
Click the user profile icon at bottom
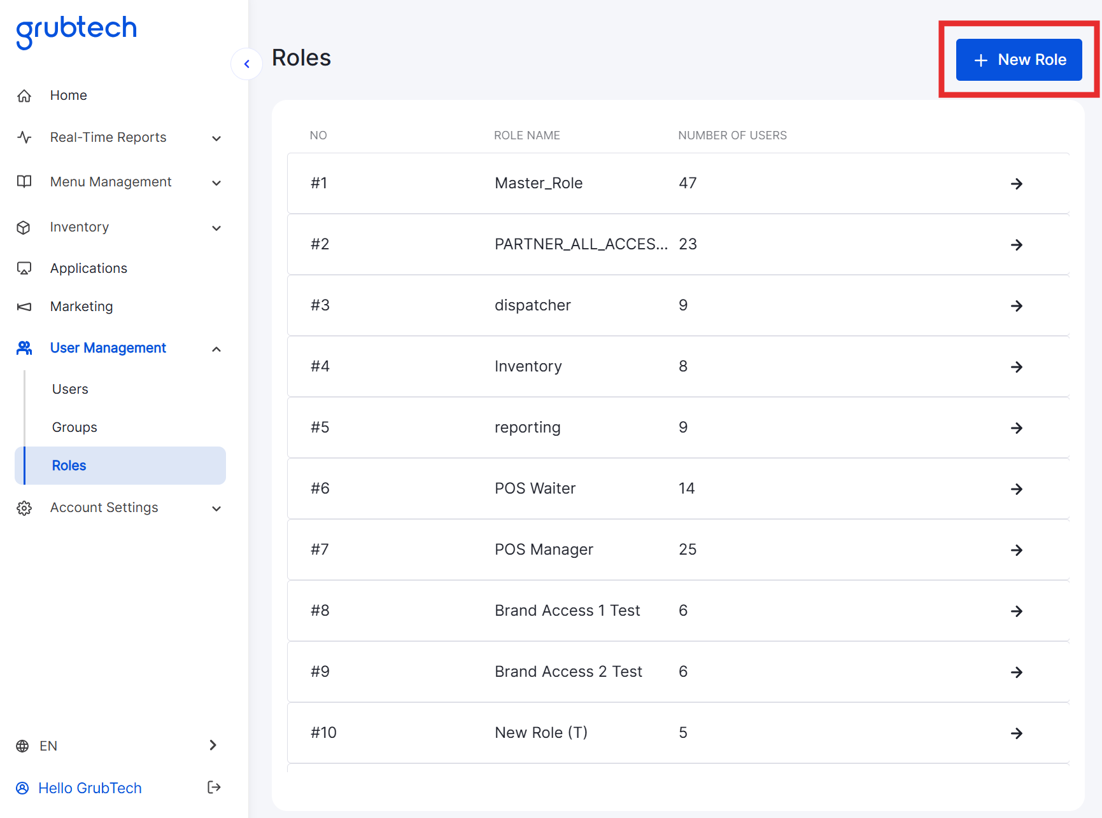click(22, 788)
